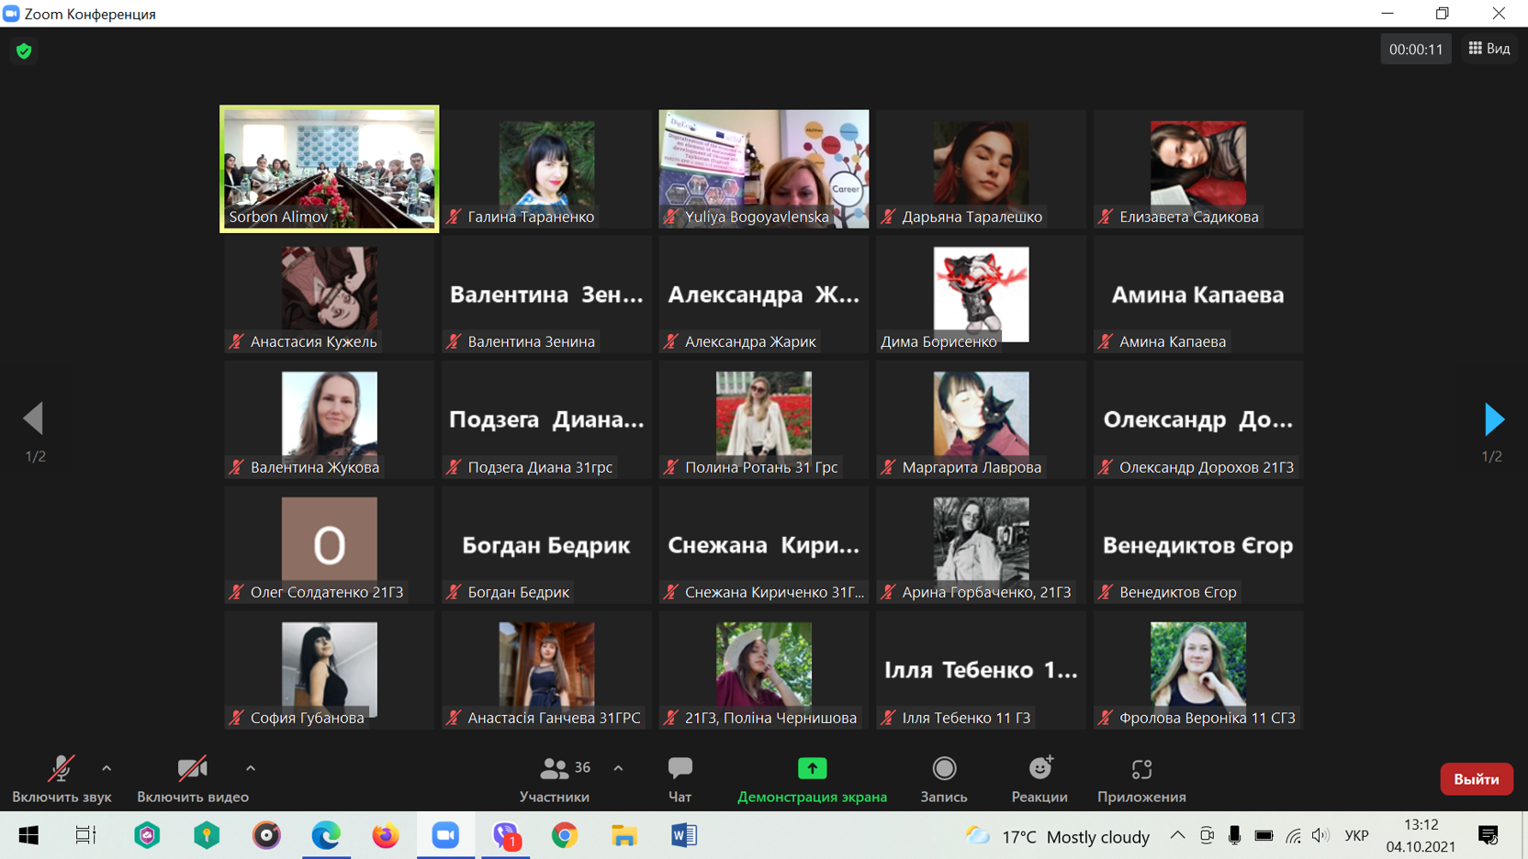
Task: Open Google Chrome from the taskbar
Action: click(565, 835)
